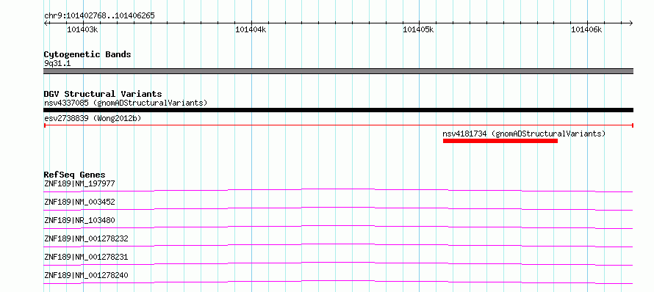Viewport: 654px width, 292px height.
Task: Click the left arrow of the ruler
Action: tap(46, 23)
